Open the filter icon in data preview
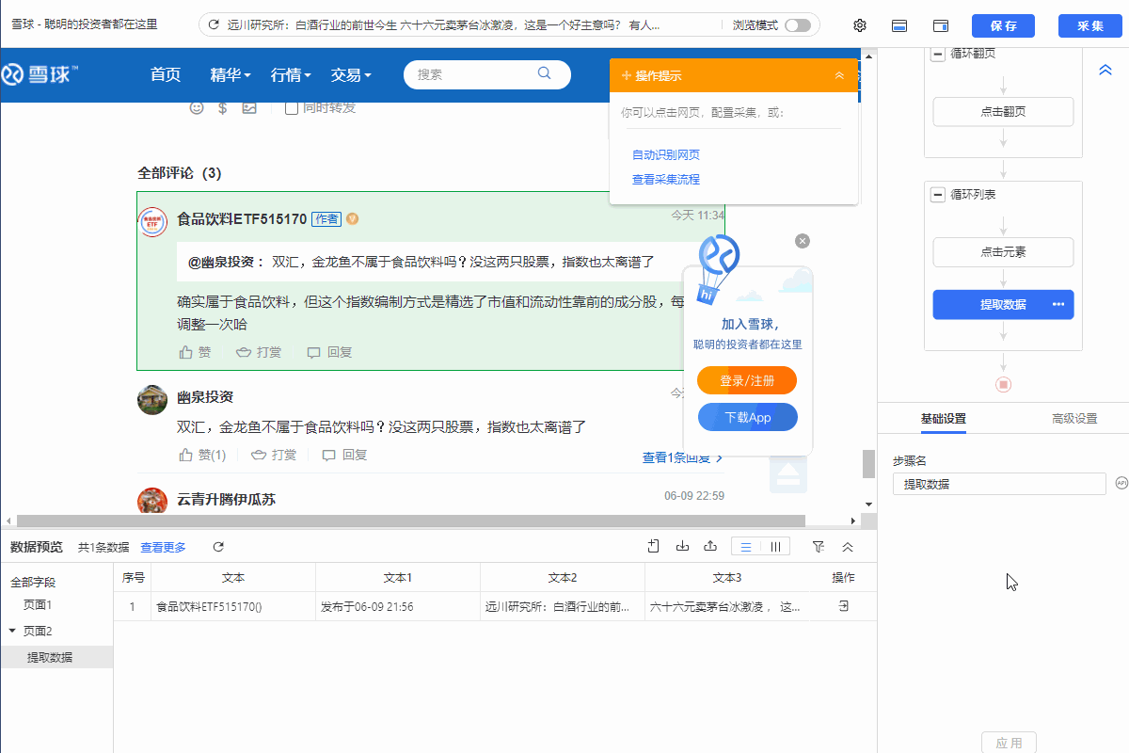1129x753 pixels. click(818, 546)
